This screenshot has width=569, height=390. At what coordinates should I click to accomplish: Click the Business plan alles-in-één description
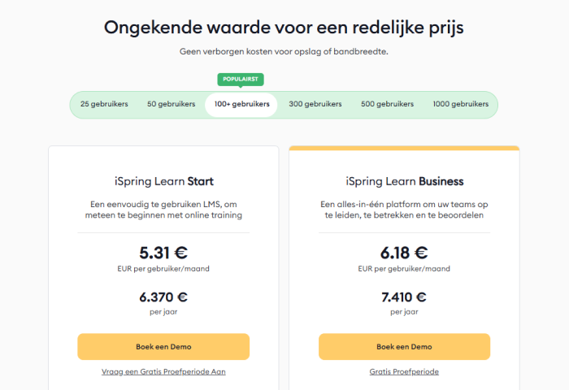tap(404, 209)
